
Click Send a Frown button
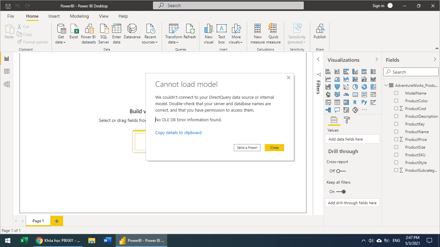(x=247, y=148)
